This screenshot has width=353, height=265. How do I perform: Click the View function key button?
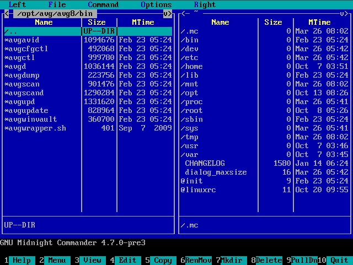(93, 260)
